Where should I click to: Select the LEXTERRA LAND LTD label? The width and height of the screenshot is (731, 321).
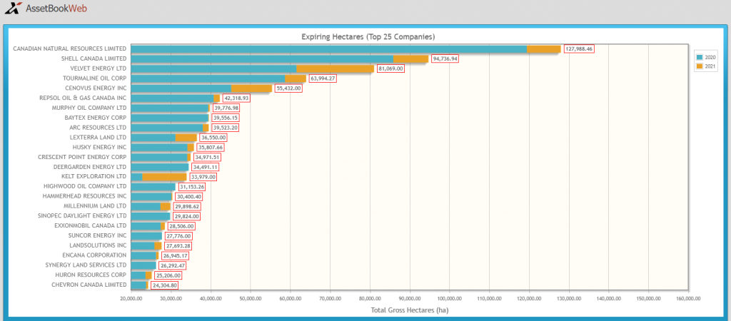coord(98,138)
